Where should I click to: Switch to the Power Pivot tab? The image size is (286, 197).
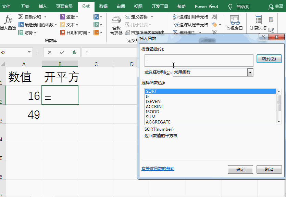pos(207,6)
